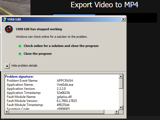
Task: Click the VIRB Edit title bar icon
Action: click(4, 19)
